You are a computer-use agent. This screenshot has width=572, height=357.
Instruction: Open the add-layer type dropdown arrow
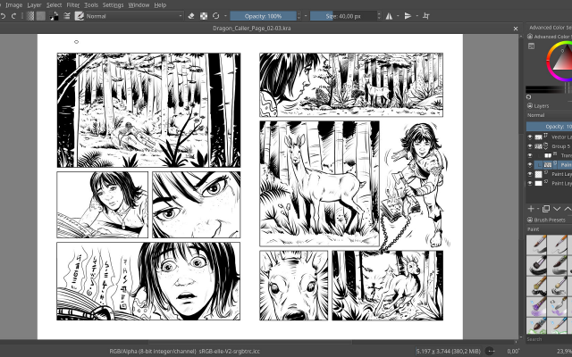pyautogui.click(x=538, y=208)
